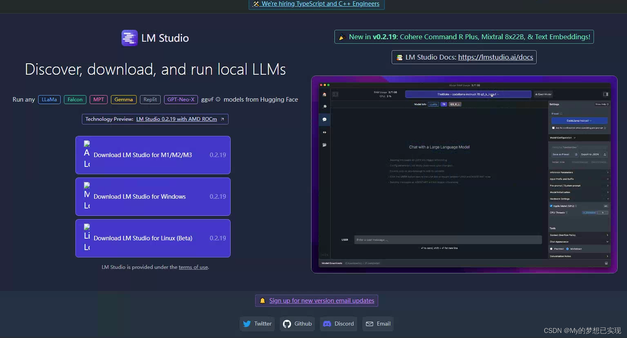Viewport: 627px width, 338px height.
Task: Click the tools icon in the hiring banner
Action: point(256,4)
